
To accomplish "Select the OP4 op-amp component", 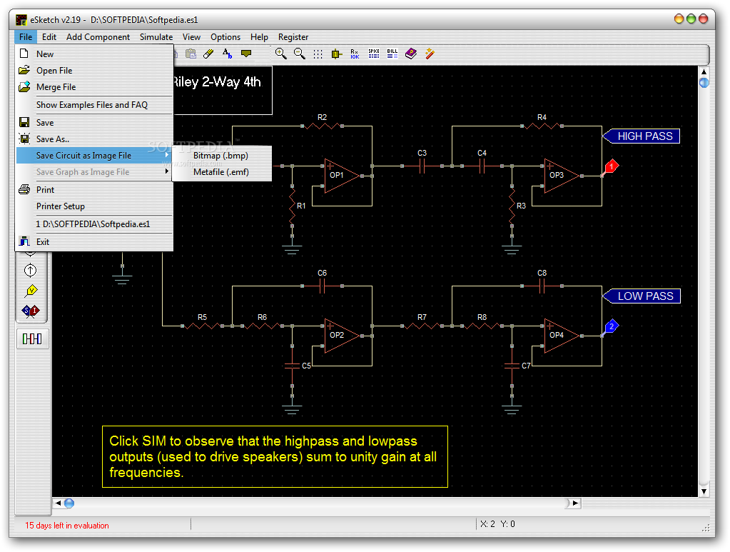I will tap(562, 336).
